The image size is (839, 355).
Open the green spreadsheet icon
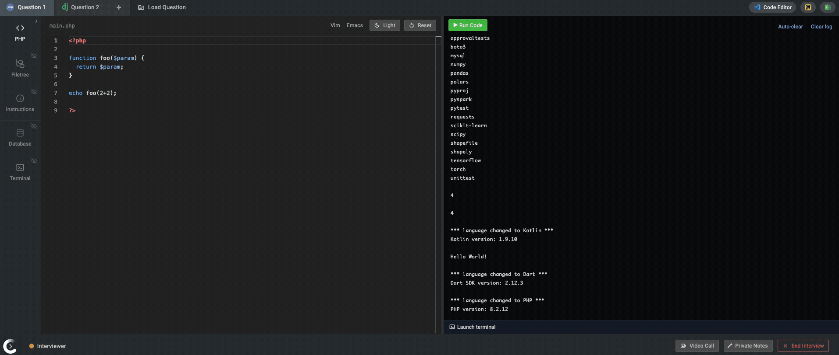click(828, 7)
